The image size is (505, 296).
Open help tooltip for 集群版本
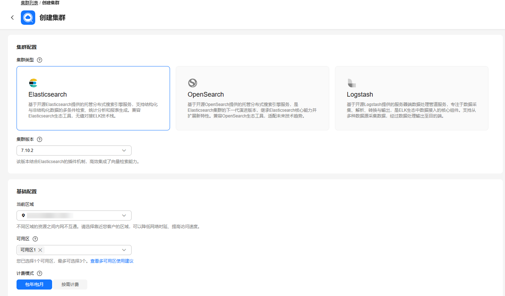40,139
